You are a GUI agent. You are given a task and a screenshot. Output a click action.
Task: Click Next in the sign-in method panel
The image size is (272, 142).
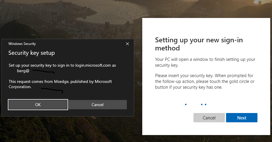(241, 118)
